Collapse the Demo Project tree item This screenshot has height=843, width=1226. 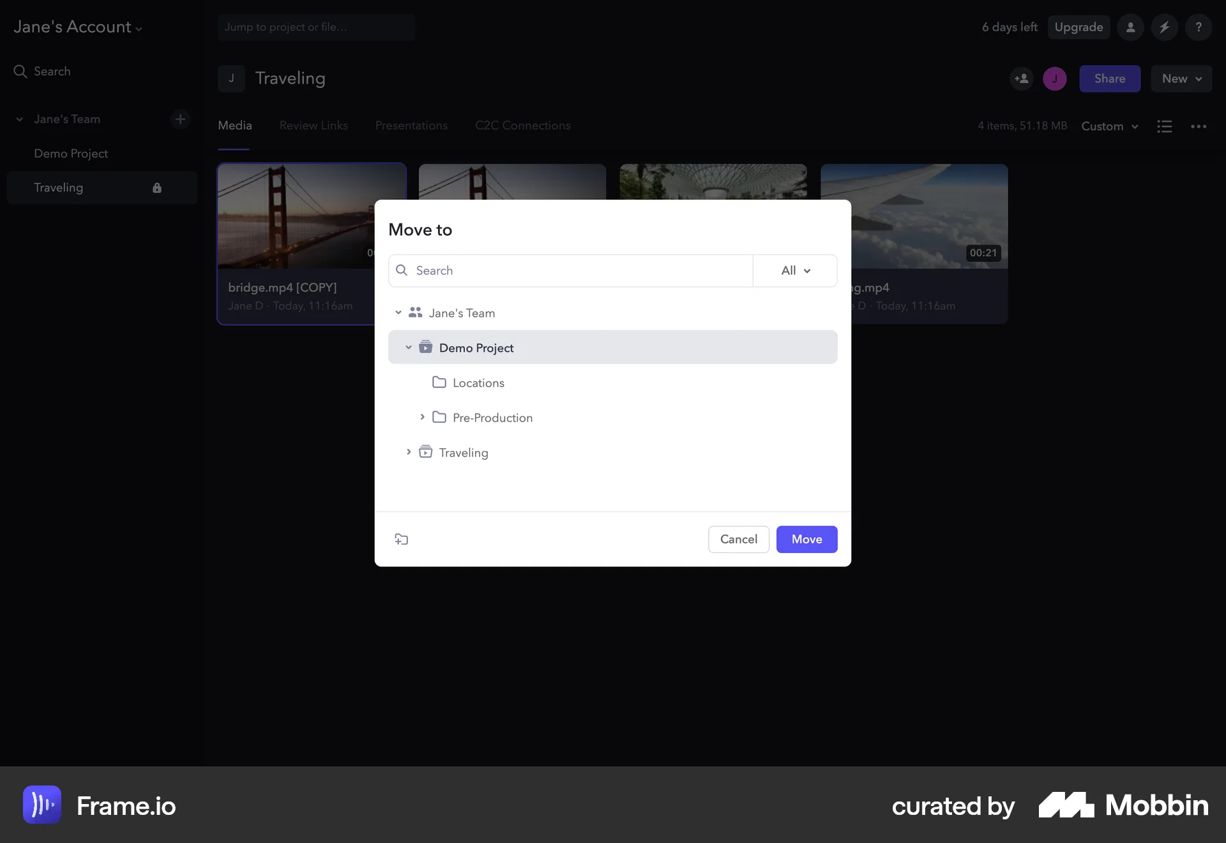click(x=408, y=347)
